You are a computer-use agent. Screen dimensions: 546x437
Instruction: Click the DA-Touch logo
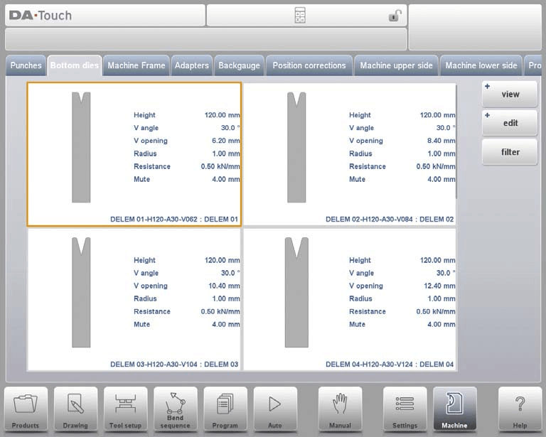(x=41, y=16)
